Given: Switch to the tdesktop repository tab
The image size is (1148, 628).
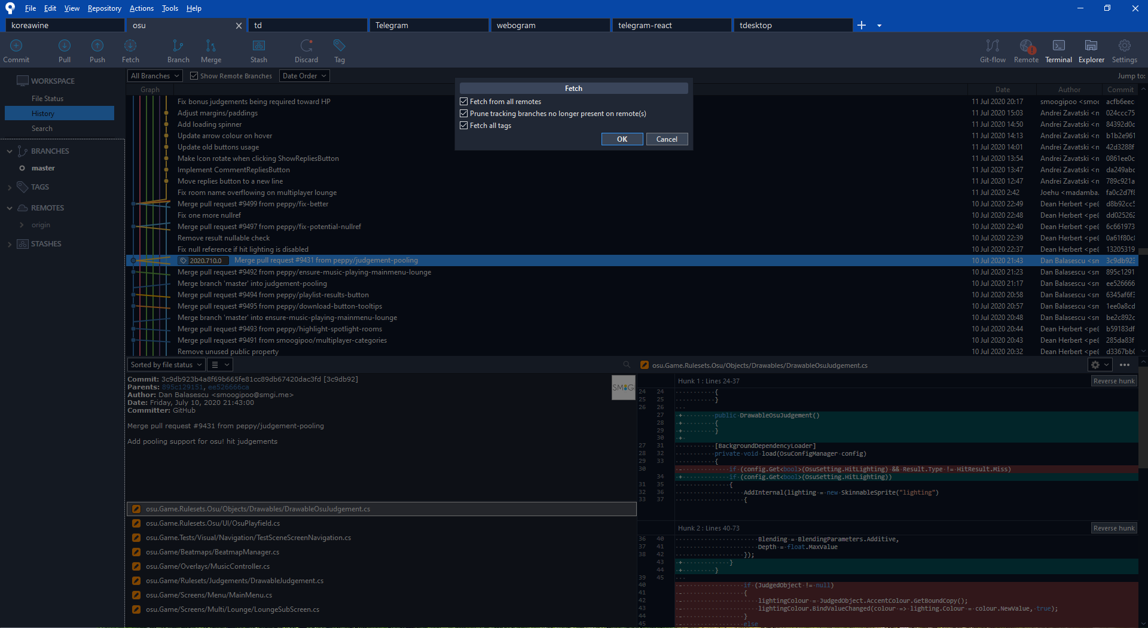Looking at the screenshot, I should pyautogui.click(x=793, y=25).
